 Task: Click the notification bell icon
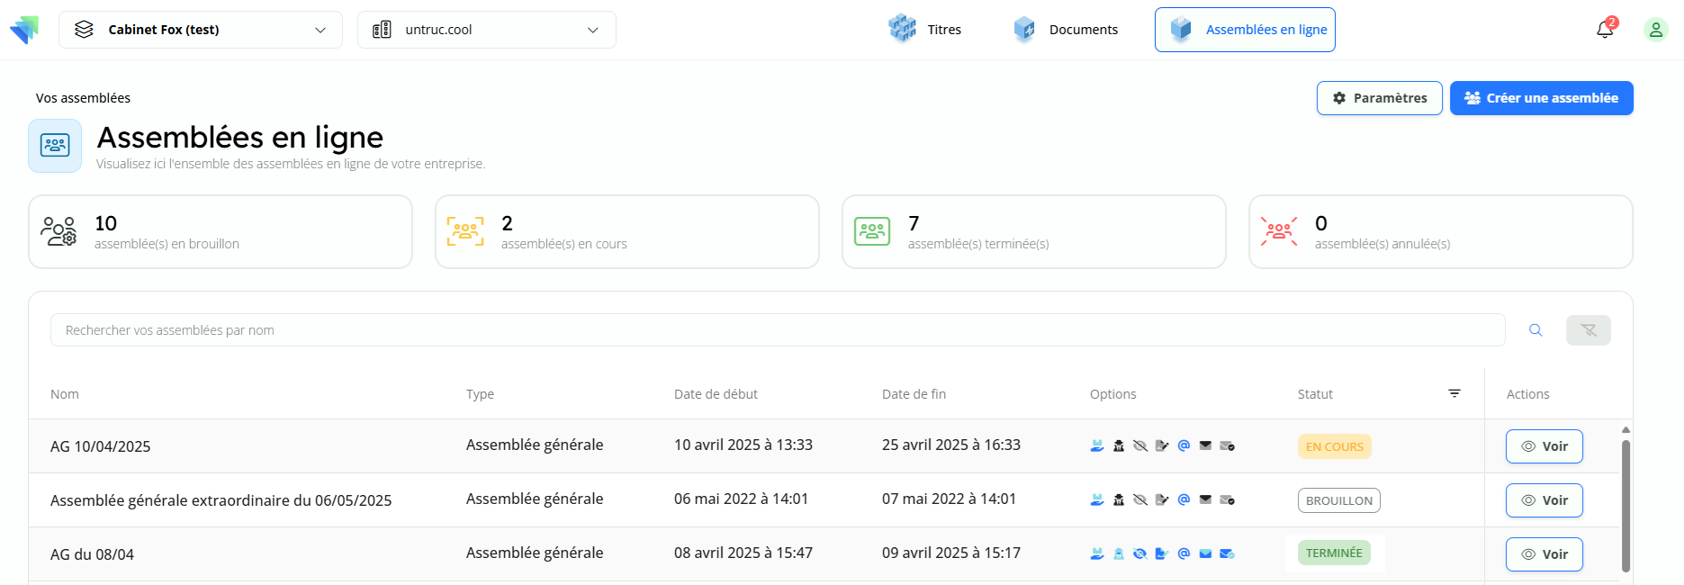[x=1604, y=30]
